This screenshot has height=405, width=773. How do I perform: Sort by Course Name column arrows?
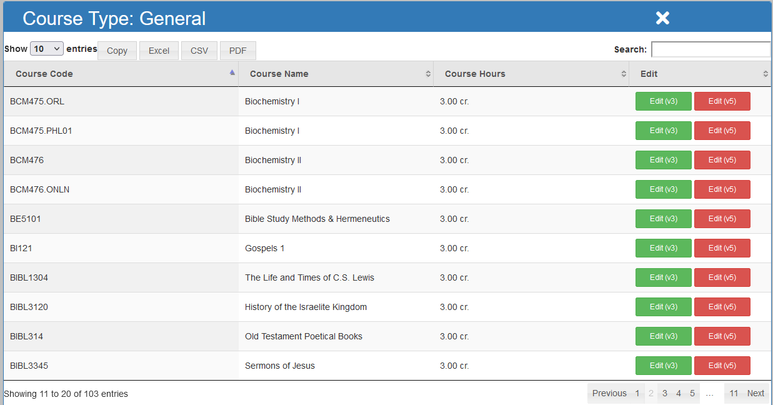[x=428, y=74]
